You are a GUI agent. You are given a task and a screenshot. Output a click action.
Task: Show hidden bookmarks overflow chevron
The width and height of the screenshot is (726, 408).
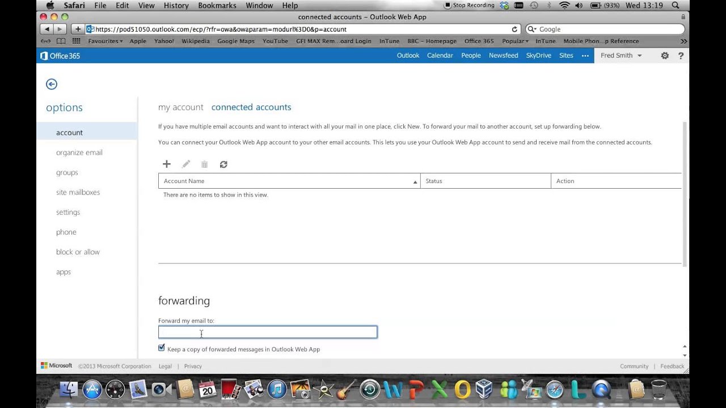pyautogui.click(x=683, y=41)
